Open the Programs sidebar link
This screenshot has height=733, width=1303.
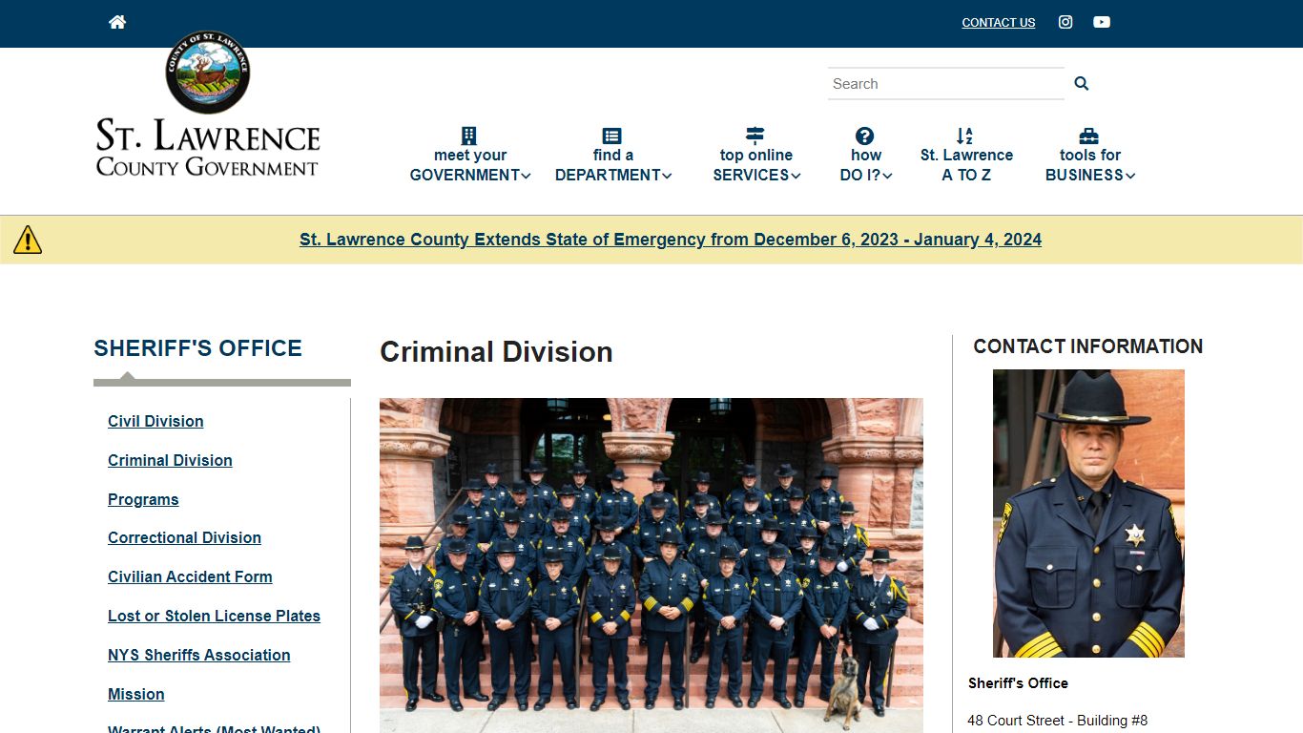(x=143, y=499)
